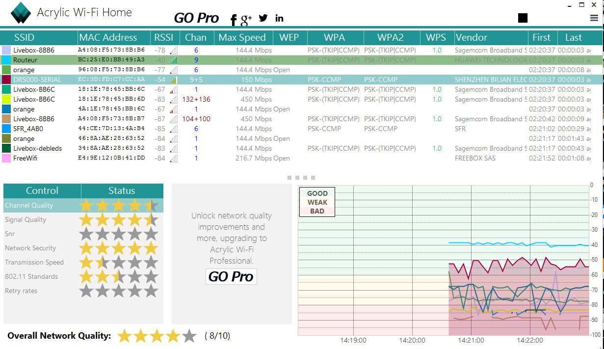The height and width of the screenshot is (349, 604).
Task: Click the GOOD label in the graph legend
Action: click(x=317, y=193)
